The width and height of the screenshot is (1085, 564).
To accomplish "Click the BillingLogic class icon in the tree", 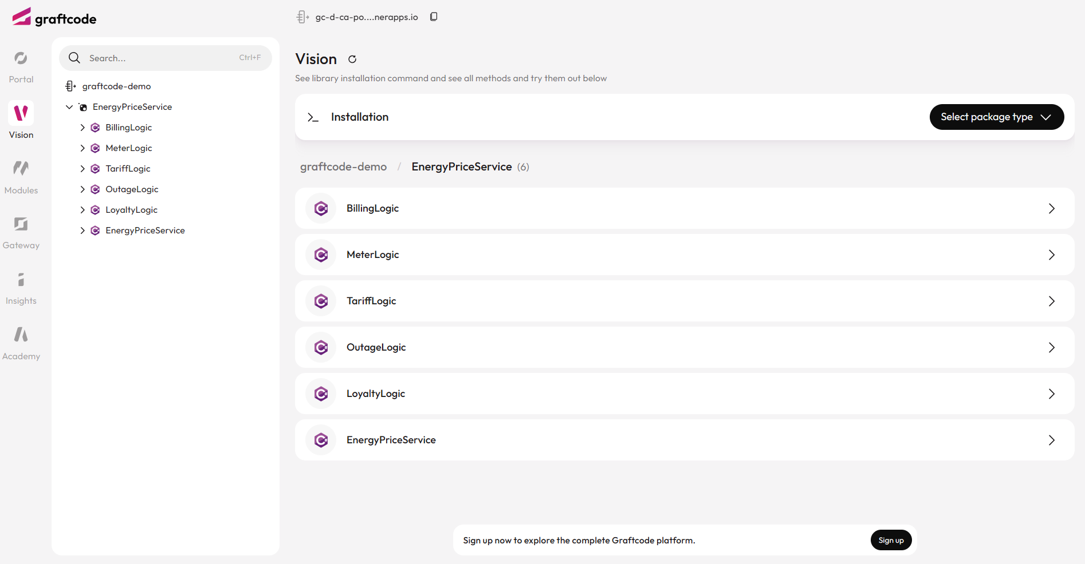I will [96, 128].
